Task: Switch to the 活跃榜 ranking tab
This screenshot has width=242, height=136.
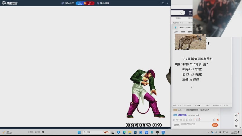Action: pos(190,18)
